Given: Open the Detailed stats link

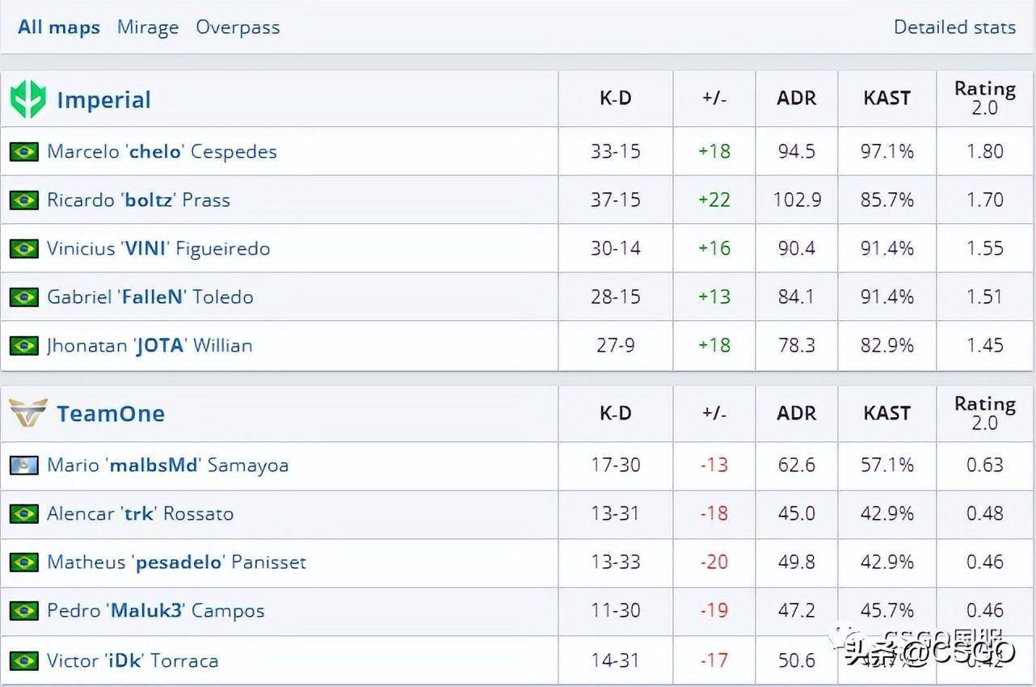Looking at the screenshot, I should coord(954,27).
